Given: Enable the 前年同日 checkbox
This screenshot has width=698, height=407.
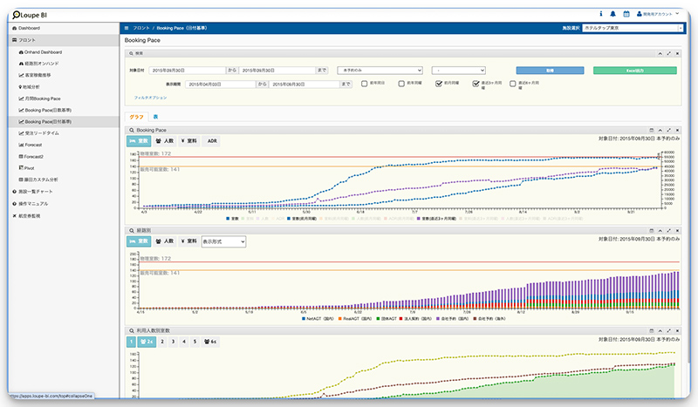Looking at the screenshot, I should pyautogui.click(x=366, y=84).
